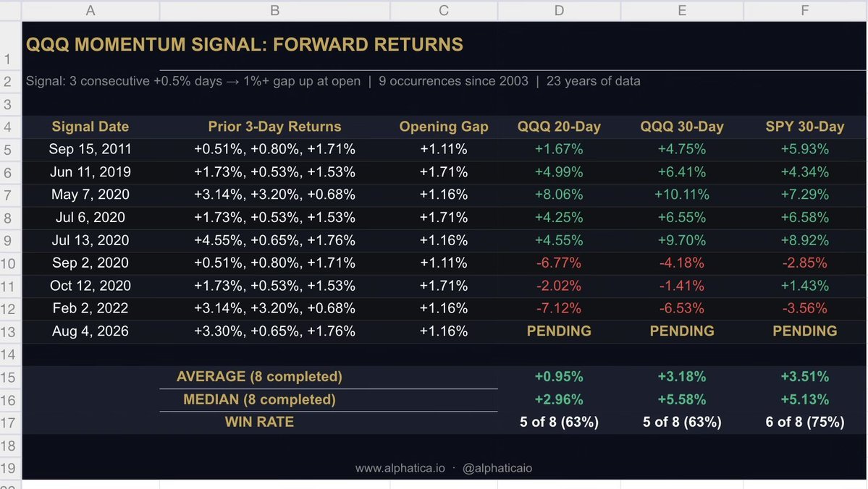
Task: Select column F header
Action: click(805, 11)
